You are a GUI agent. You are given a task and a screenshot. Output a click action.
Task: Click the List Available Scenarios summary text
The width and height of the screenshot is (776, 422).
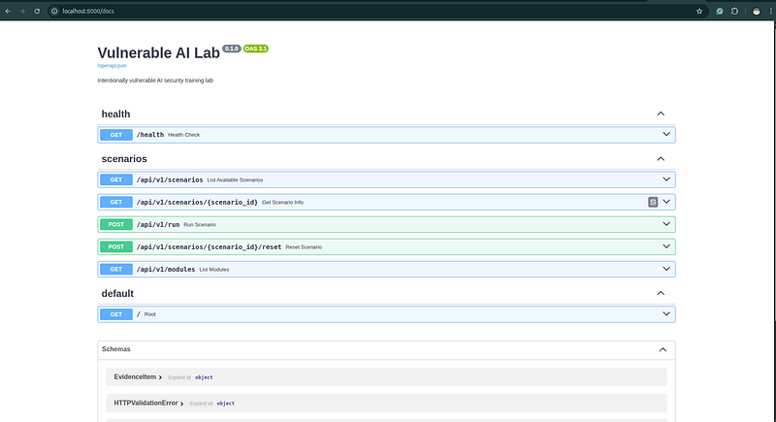235,180
